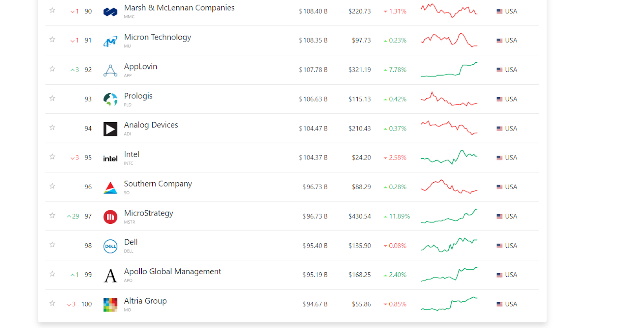Click the AppLovin triangle logo
The image size is (628, 328).
coord(110,71)
